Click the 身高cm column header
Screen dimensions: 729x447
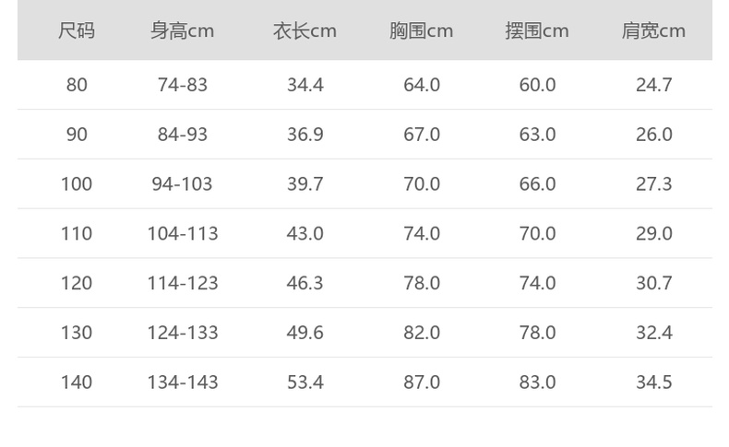point(182,30)
